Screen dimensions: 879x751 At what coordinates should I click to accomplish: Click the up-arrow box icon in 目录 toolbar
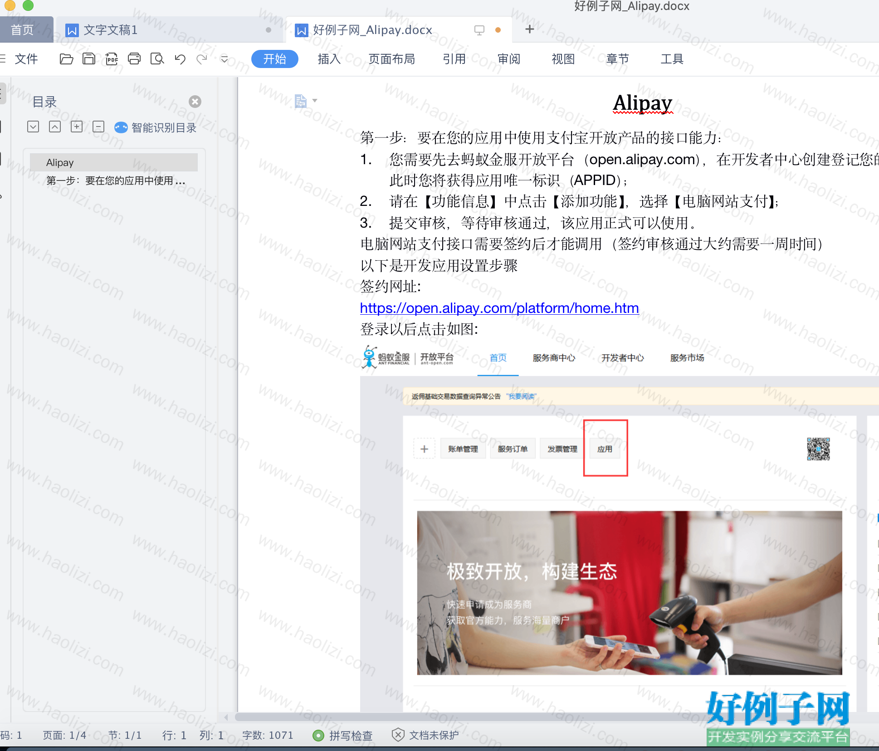[55, 127]
